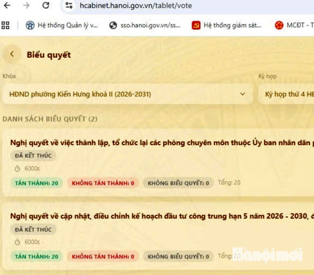Click Đã kết thúc status of đầu tư công resolution

(33, 229)
